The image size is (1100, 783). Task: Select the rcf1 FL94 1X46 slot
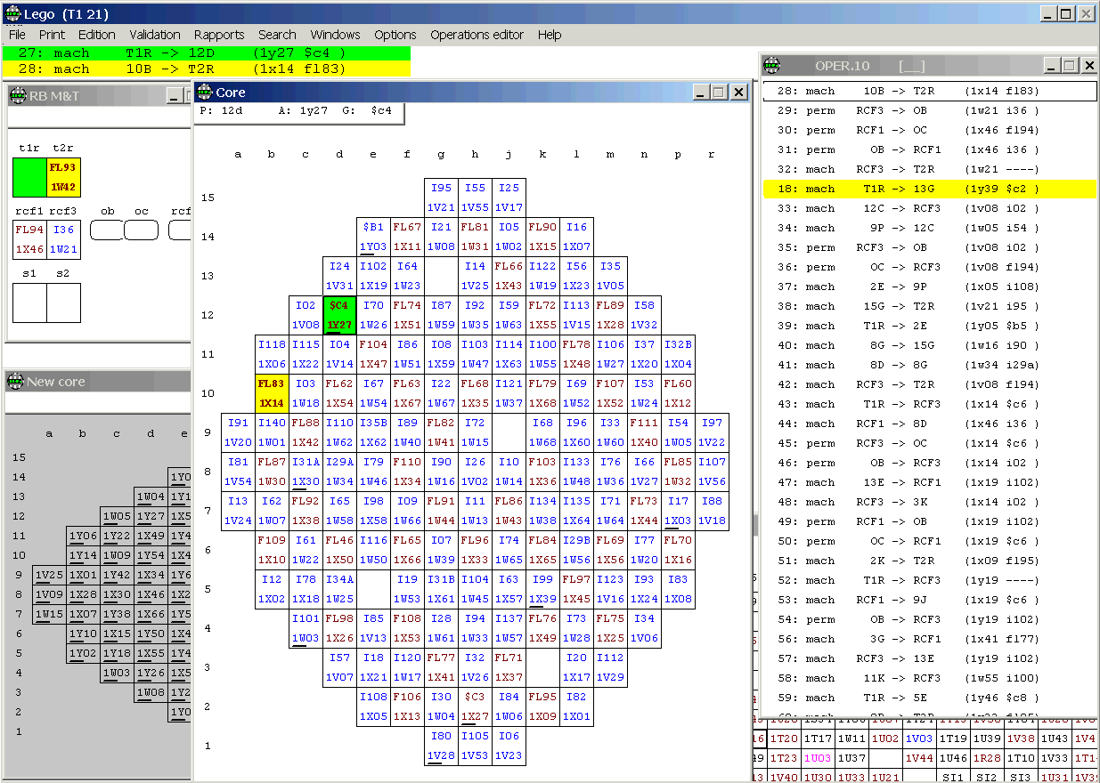(x=29, y=240)
